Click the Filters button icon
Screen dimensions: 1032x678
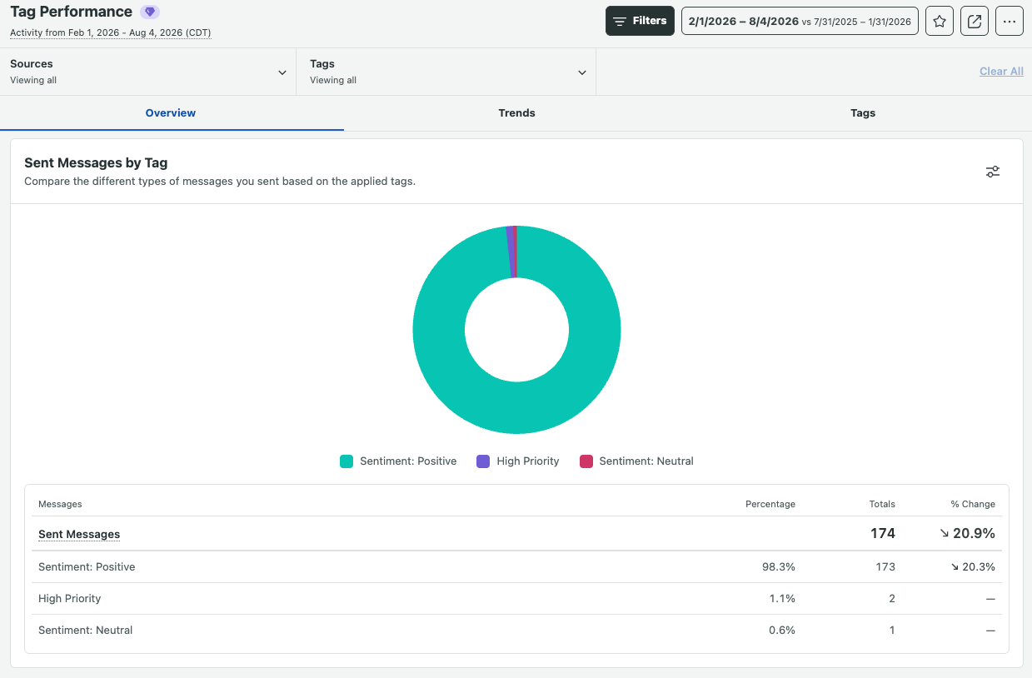pos(620,22)
